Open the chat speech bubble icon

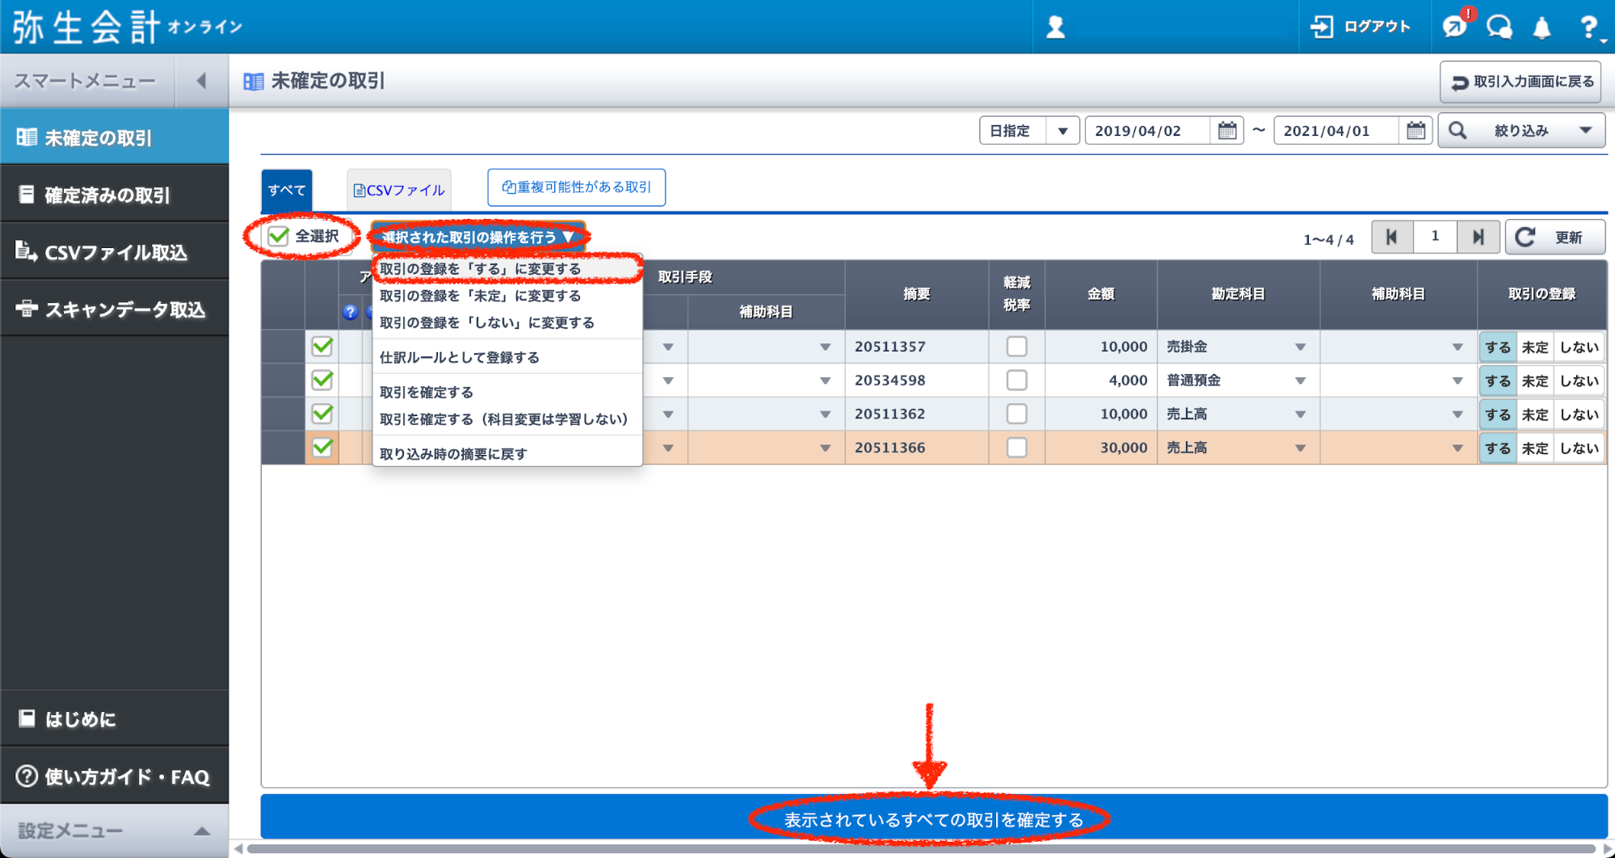[1499, 27]
